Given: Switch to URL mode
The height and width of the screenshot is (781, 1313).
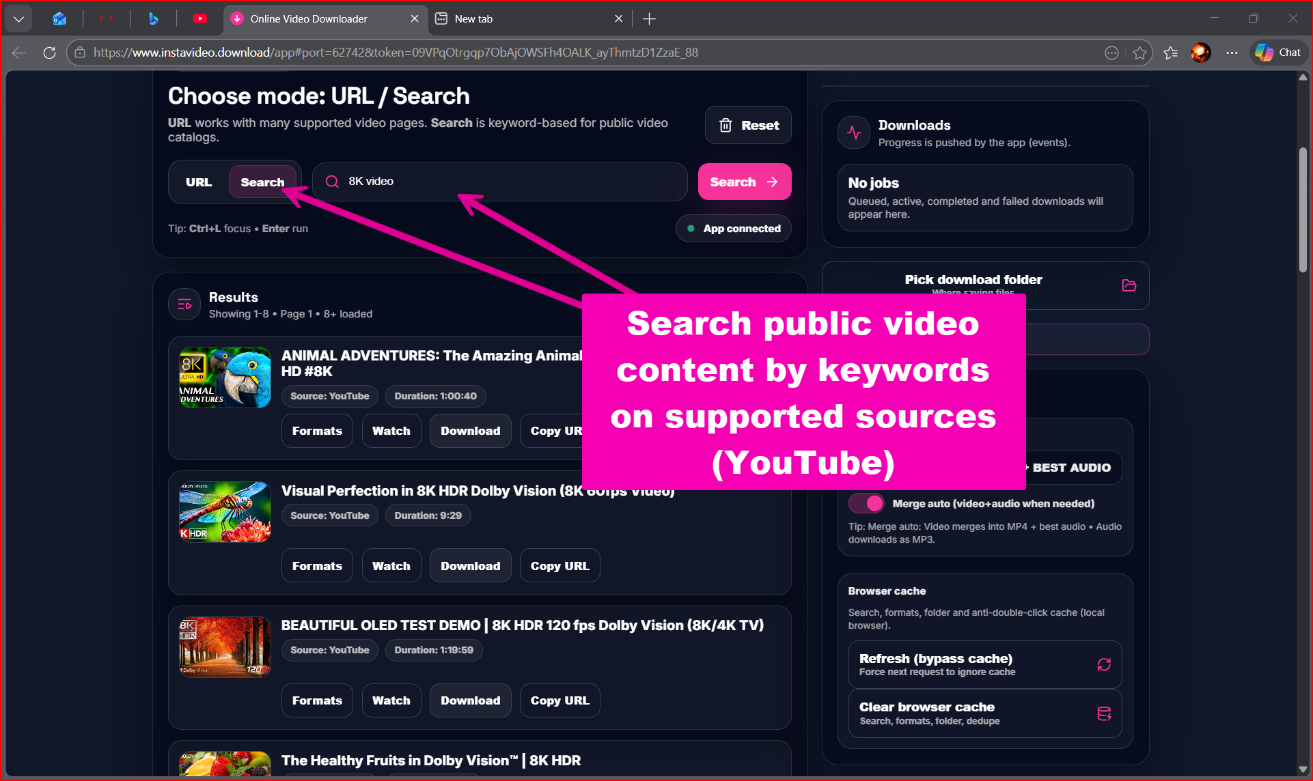Looking at the screenshot, I should click(198, 182).
